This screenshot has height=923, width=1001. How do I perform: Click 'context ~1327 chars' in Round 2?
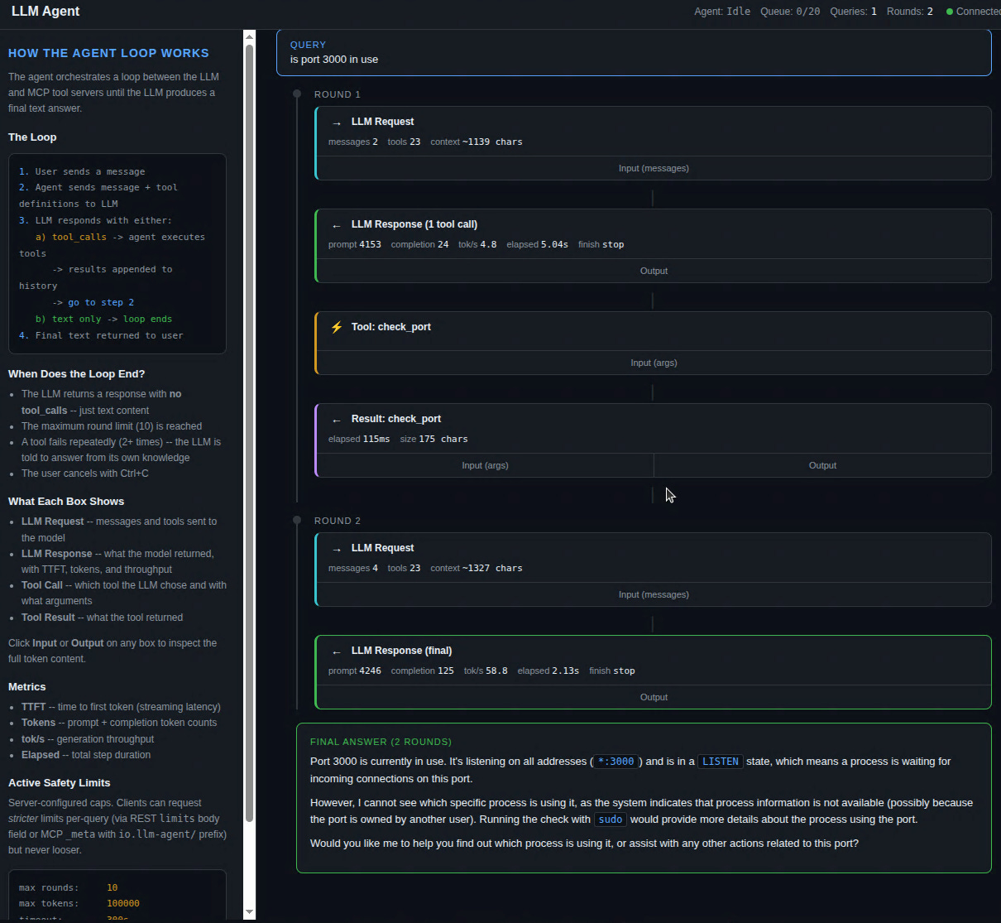(477, 568)
